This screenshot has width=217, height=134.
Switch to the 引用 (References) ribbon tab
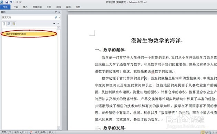coord(49,7)
